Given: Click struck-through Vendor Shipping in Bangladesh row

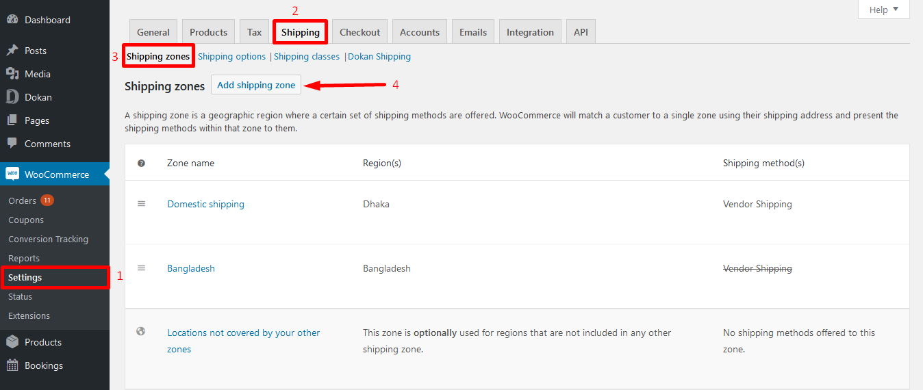Looking at the screenshot, I should 757,268.
